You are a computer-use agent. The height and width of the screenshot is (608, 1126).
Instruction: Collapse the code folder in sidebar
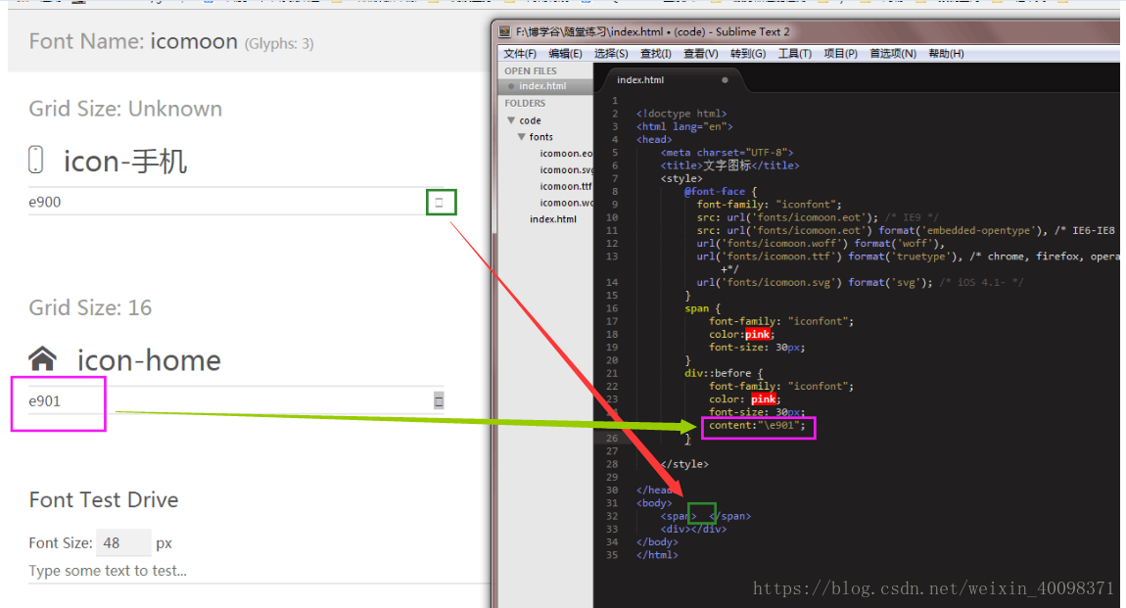tap(511, 120)
